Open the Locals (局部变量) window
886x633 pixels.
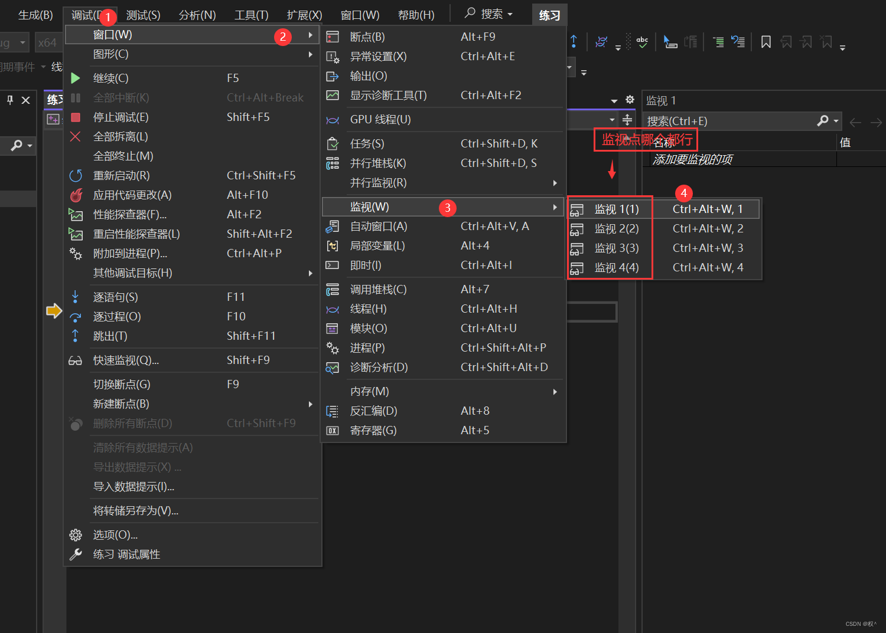point(443,245)
